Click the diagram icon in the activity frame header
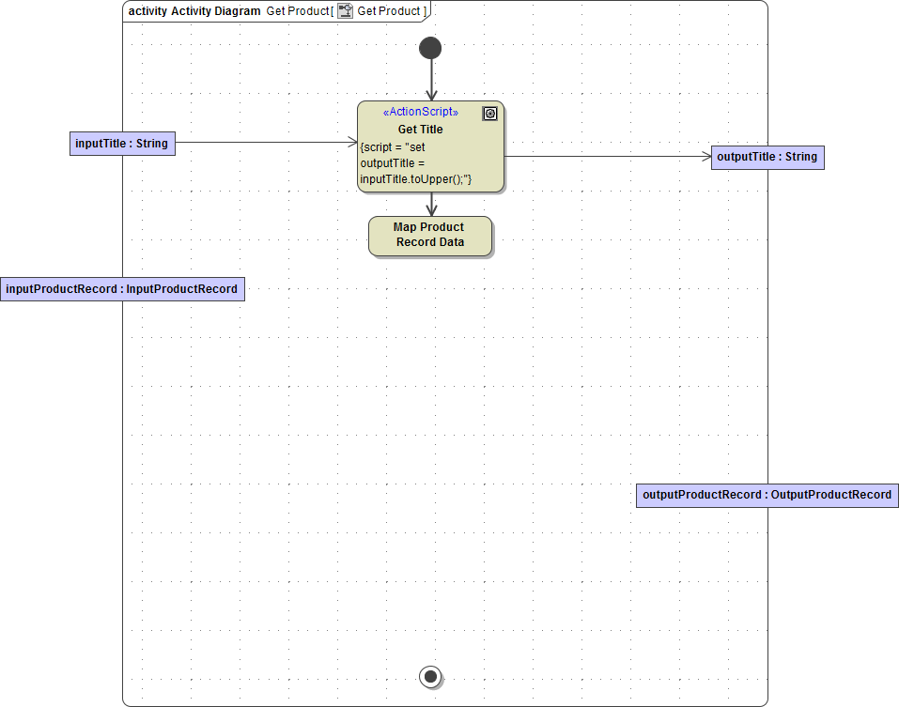899x707 pixels. coord(345,10)
